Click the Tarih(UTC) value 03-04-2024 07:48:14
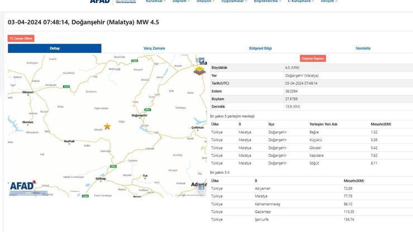The width and height of the screenshot is (413, 232). 301,83
